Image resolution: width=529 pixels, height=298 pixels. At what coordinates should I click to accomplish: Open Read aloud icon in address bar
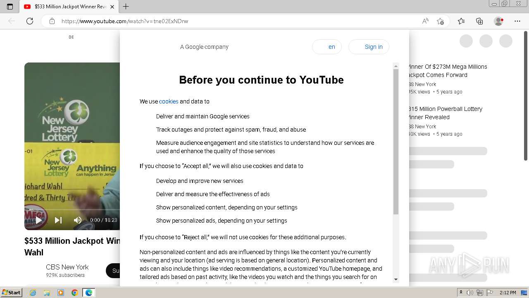point(425,21)
